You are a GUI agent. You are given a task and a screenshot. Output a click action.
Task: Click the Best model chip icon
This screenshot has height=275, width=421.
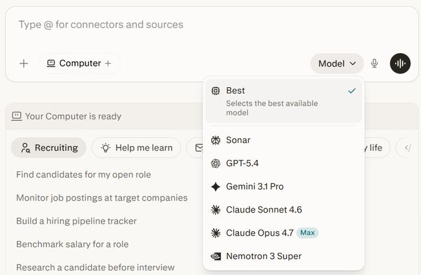(x=215, y=91)
